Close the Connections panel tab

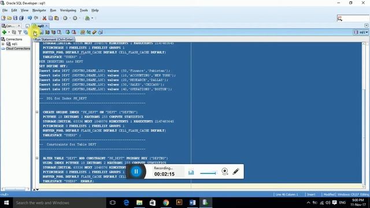pos(19,25)
